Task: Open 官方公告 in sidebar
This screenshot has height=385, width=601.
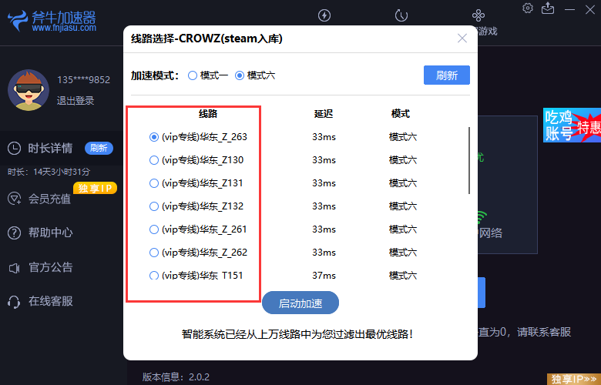Action: tap(51, 267)
